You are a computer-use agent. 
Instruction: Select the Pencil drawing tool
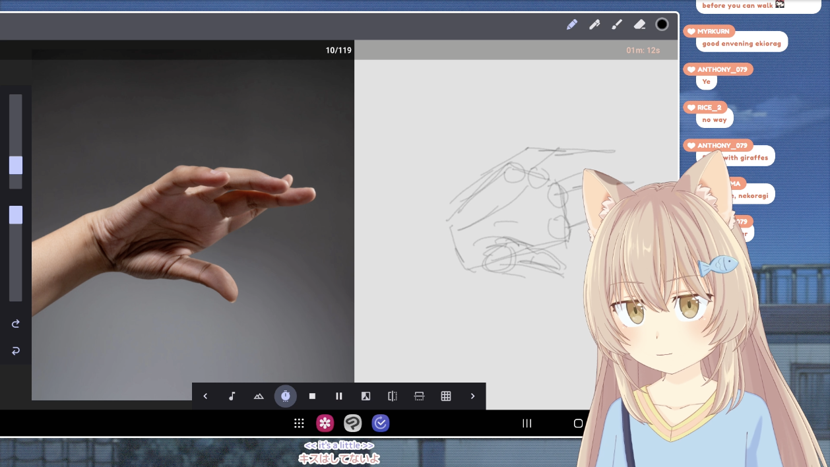click(572, 24)
